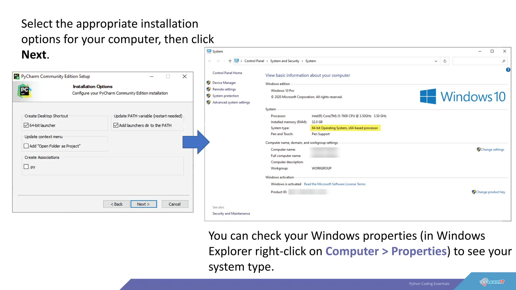The height and width of the screenshot is (290, 516).
Task: Click the computer icon in address bar
Action: 237,61
